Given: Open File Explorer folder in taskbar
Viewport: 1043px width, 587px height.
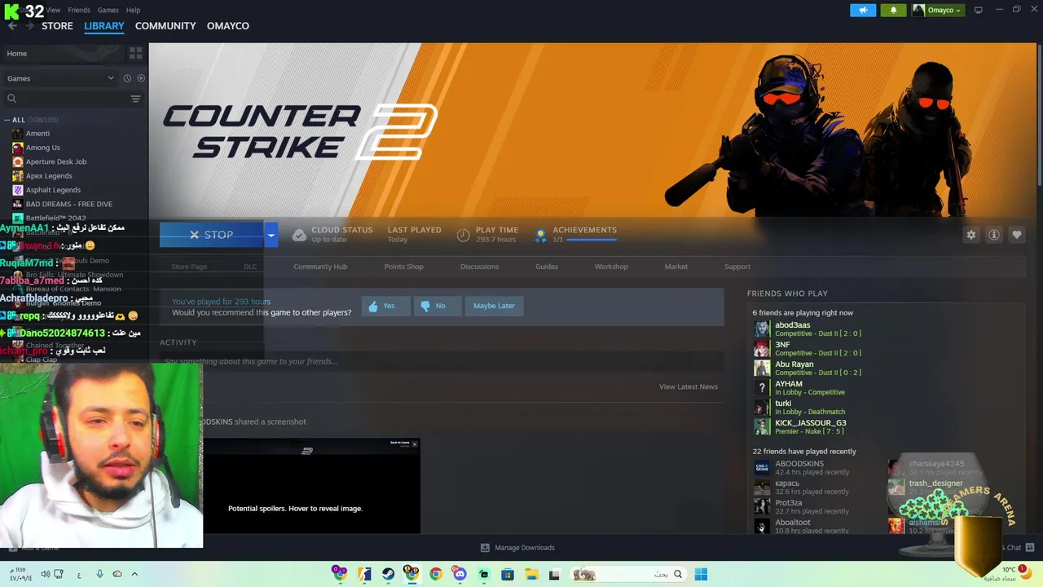Looking at the screenshot, I should [530, 574].
